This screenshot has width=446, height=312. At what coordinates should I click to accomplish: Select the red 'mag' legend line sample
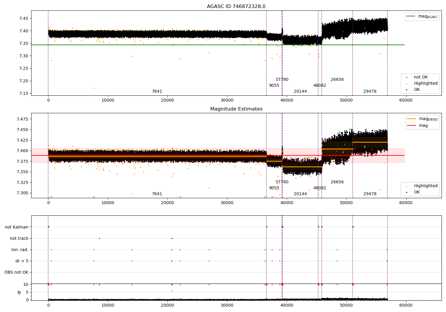(412, 126)
